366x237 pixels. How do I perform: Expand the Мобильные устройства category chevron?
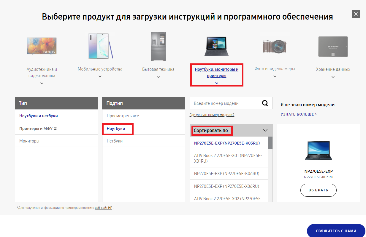point(100,76)
